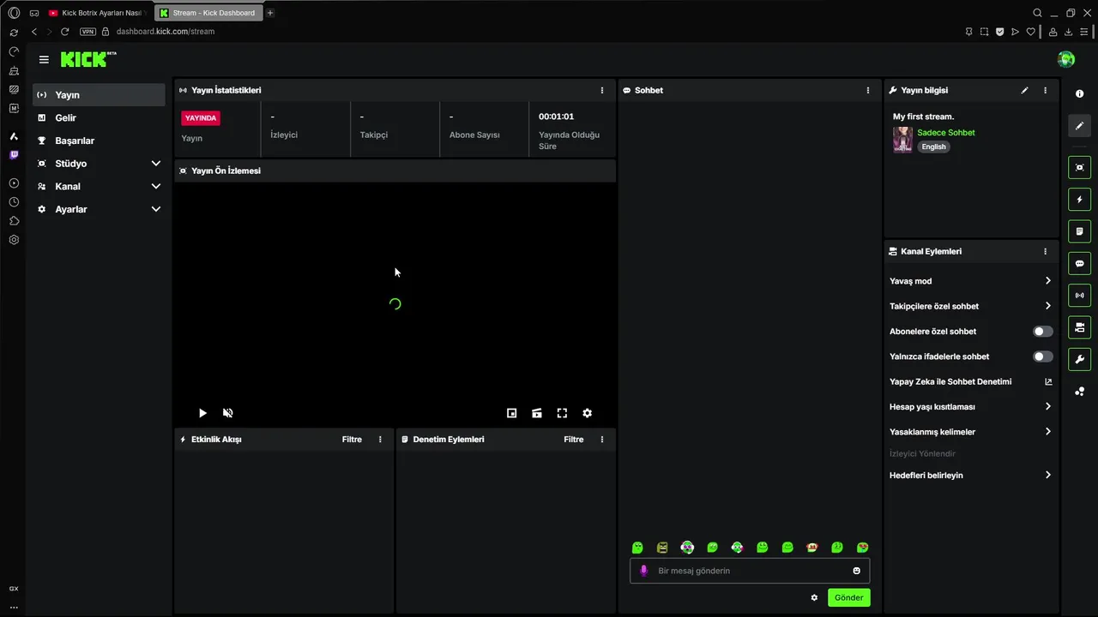Go to Başarılar in the left navigation
The image size is (1098, 617).
click(x=100, y=141)
